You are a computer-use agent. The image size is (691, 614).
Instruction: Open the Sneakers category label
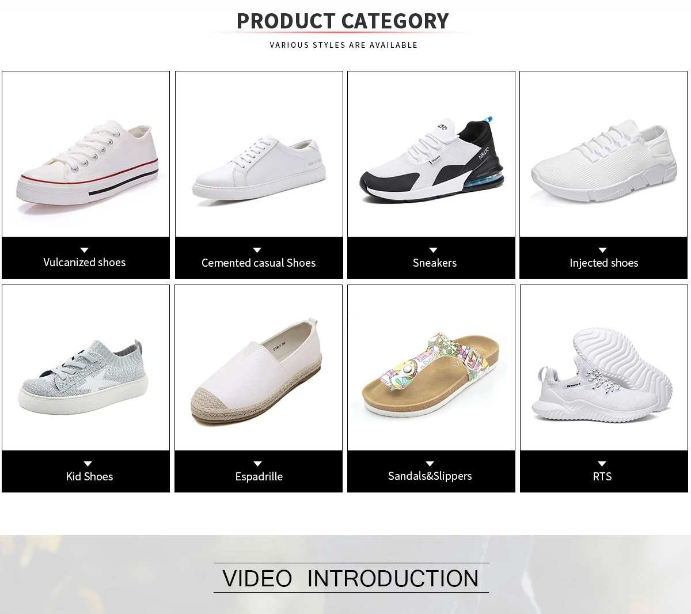435,263
